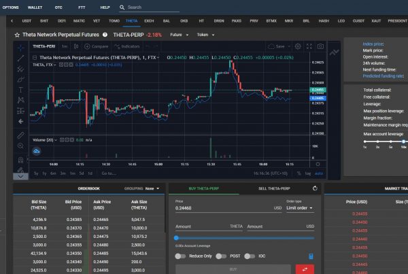Switch to SELL THETA-PERP tab
The width and height of the screenshot is (408, 274).
[274, 188]
